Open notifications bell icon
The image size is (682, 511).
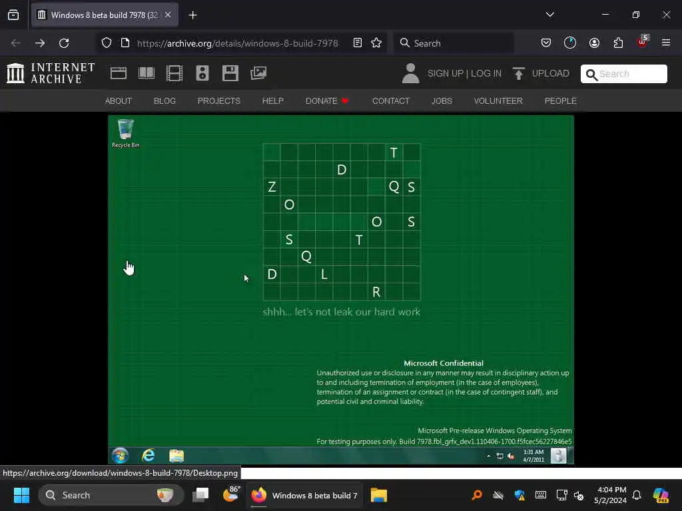point(637,495)
